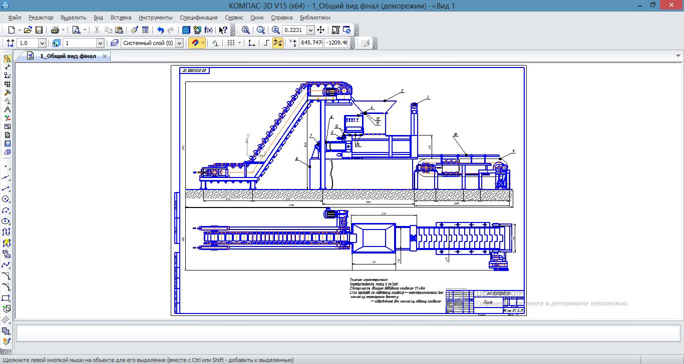Click the X coordinate field 645.747

[x=310, y=43]
